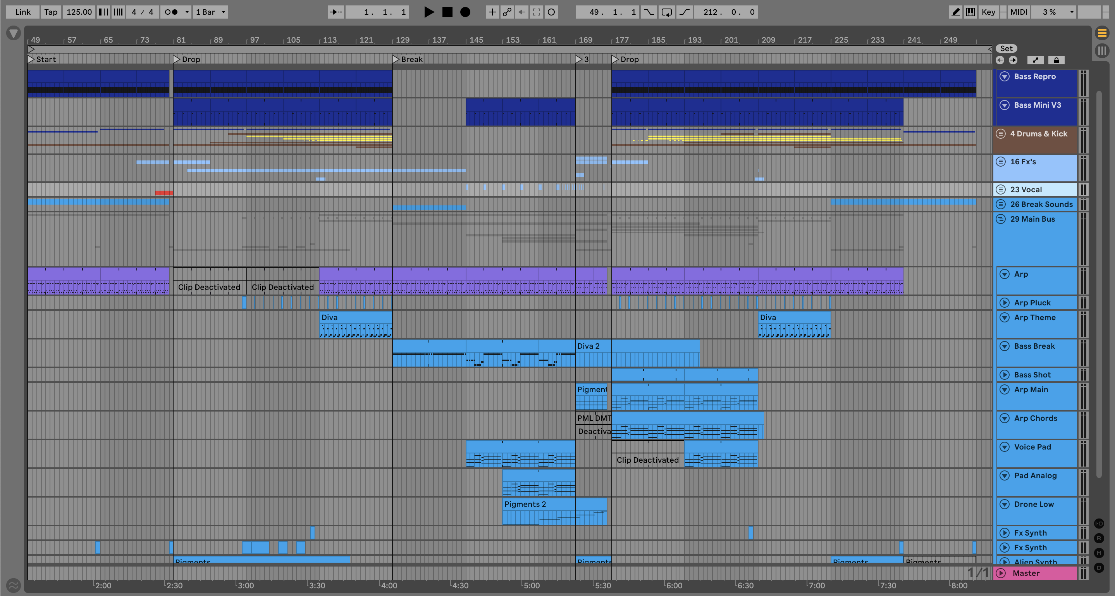Toggle Returns visibility with R button
The height and width of the screenshot is (596, 1115).
tap(1099, 538)
